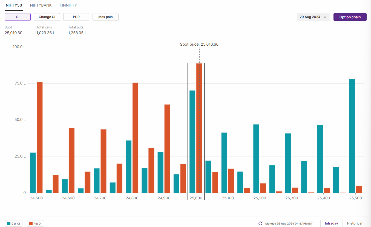Click the 24,500 strike call OI bar
This screenshot has height=227, width=371.
click(33, 173)
